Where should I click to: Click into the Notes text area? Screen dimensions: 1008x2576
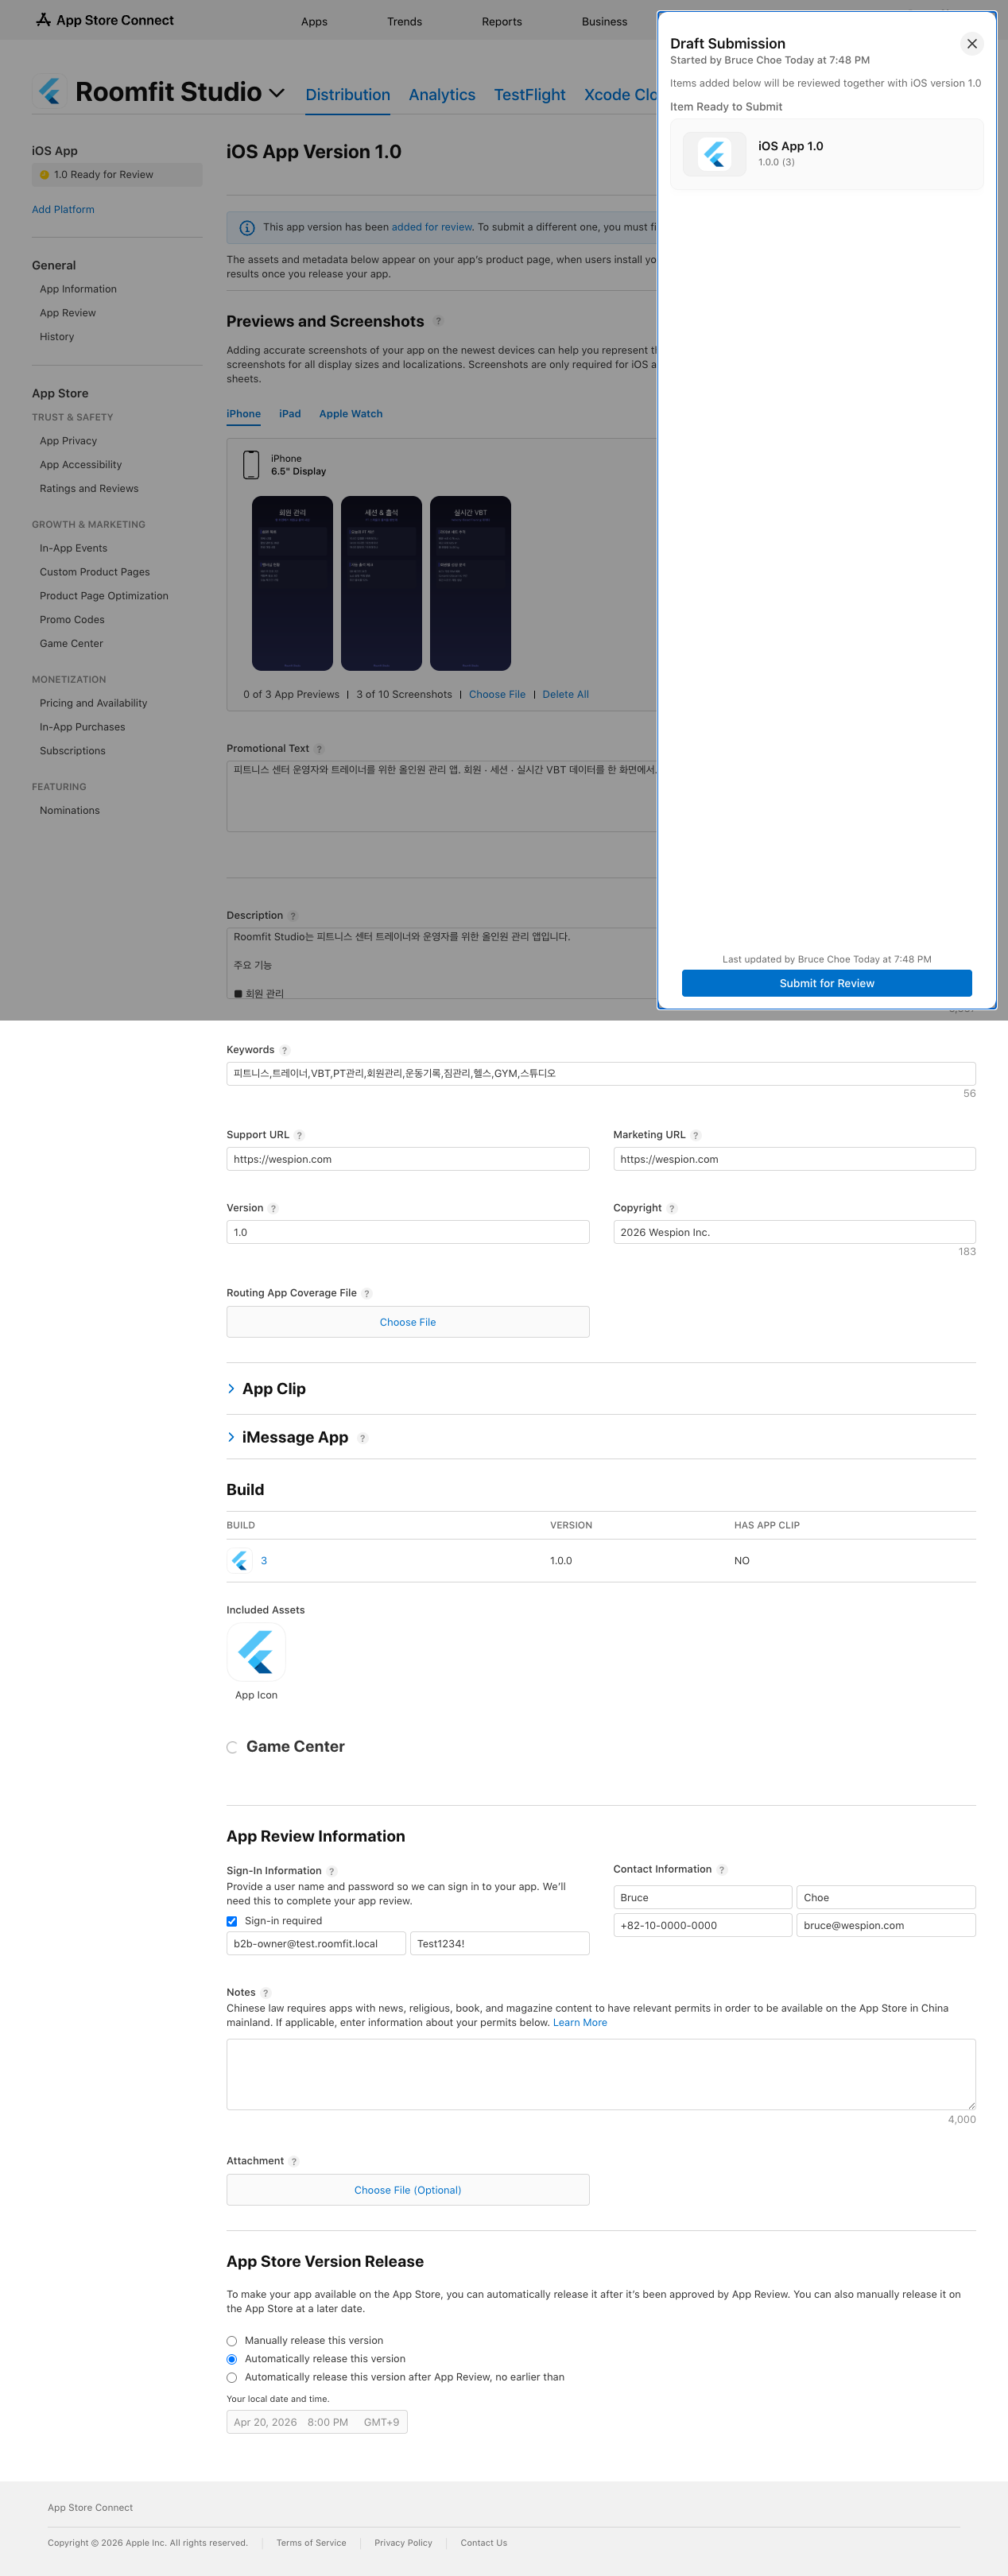tap(600, 2074)
